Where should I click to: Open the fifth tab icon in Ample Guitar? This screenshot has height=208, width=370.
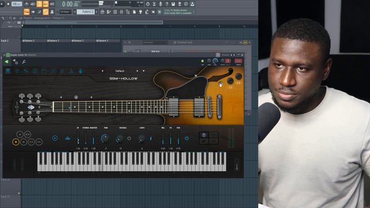tap(44, 71)
